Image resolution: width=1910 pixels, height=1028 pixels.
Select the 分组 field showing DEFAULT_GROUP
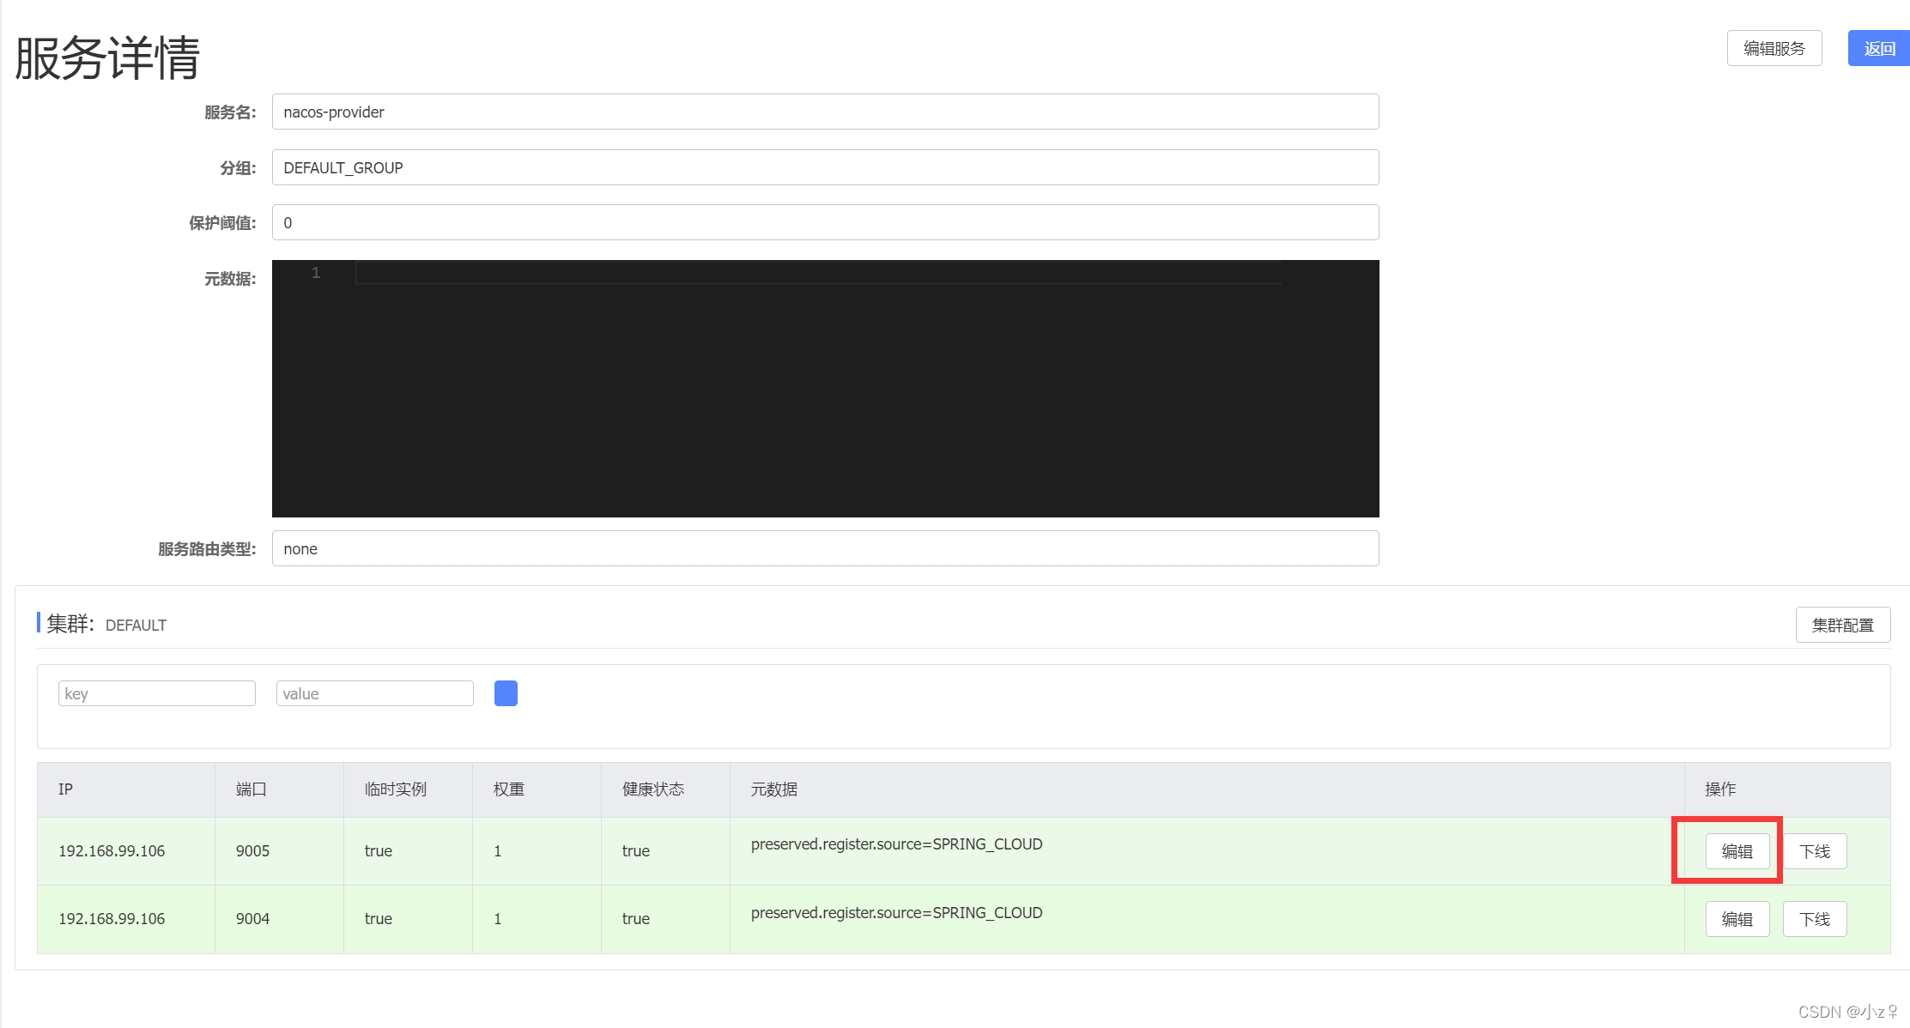(x=824, y=167)
